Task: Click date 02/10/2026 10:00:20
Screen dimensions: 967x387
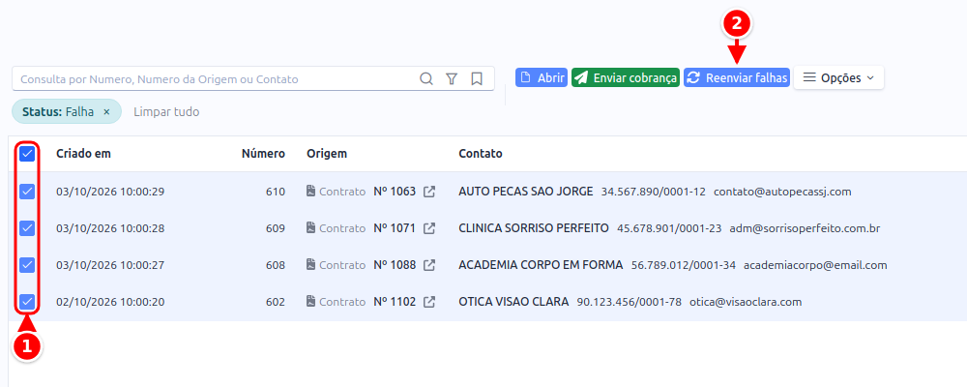Action: point(110,302)
